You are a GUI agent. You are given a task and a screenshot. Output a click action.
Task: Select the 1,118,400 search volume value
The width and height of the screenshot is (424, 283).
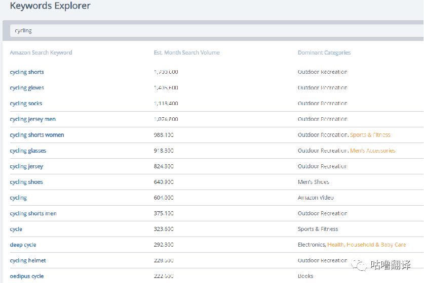166,103
